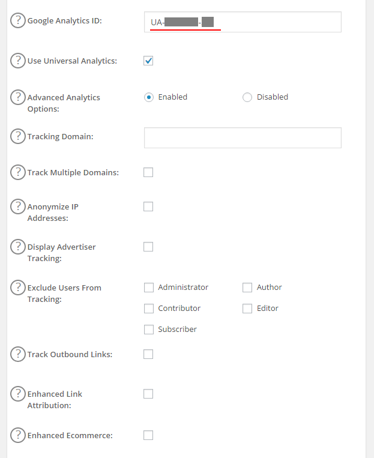Open help for Anonymize IP Addresses
Screen dimensions: 374x458
pyautogui.click(x=19, y=206)
